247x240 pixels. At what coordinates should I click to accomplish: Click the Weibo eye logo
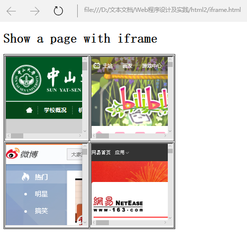click(12, 153)
